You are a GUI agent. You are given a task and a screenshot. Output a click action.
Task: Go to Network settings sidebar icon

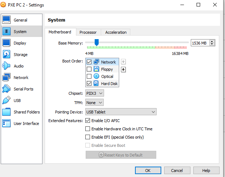coord(6,78)
